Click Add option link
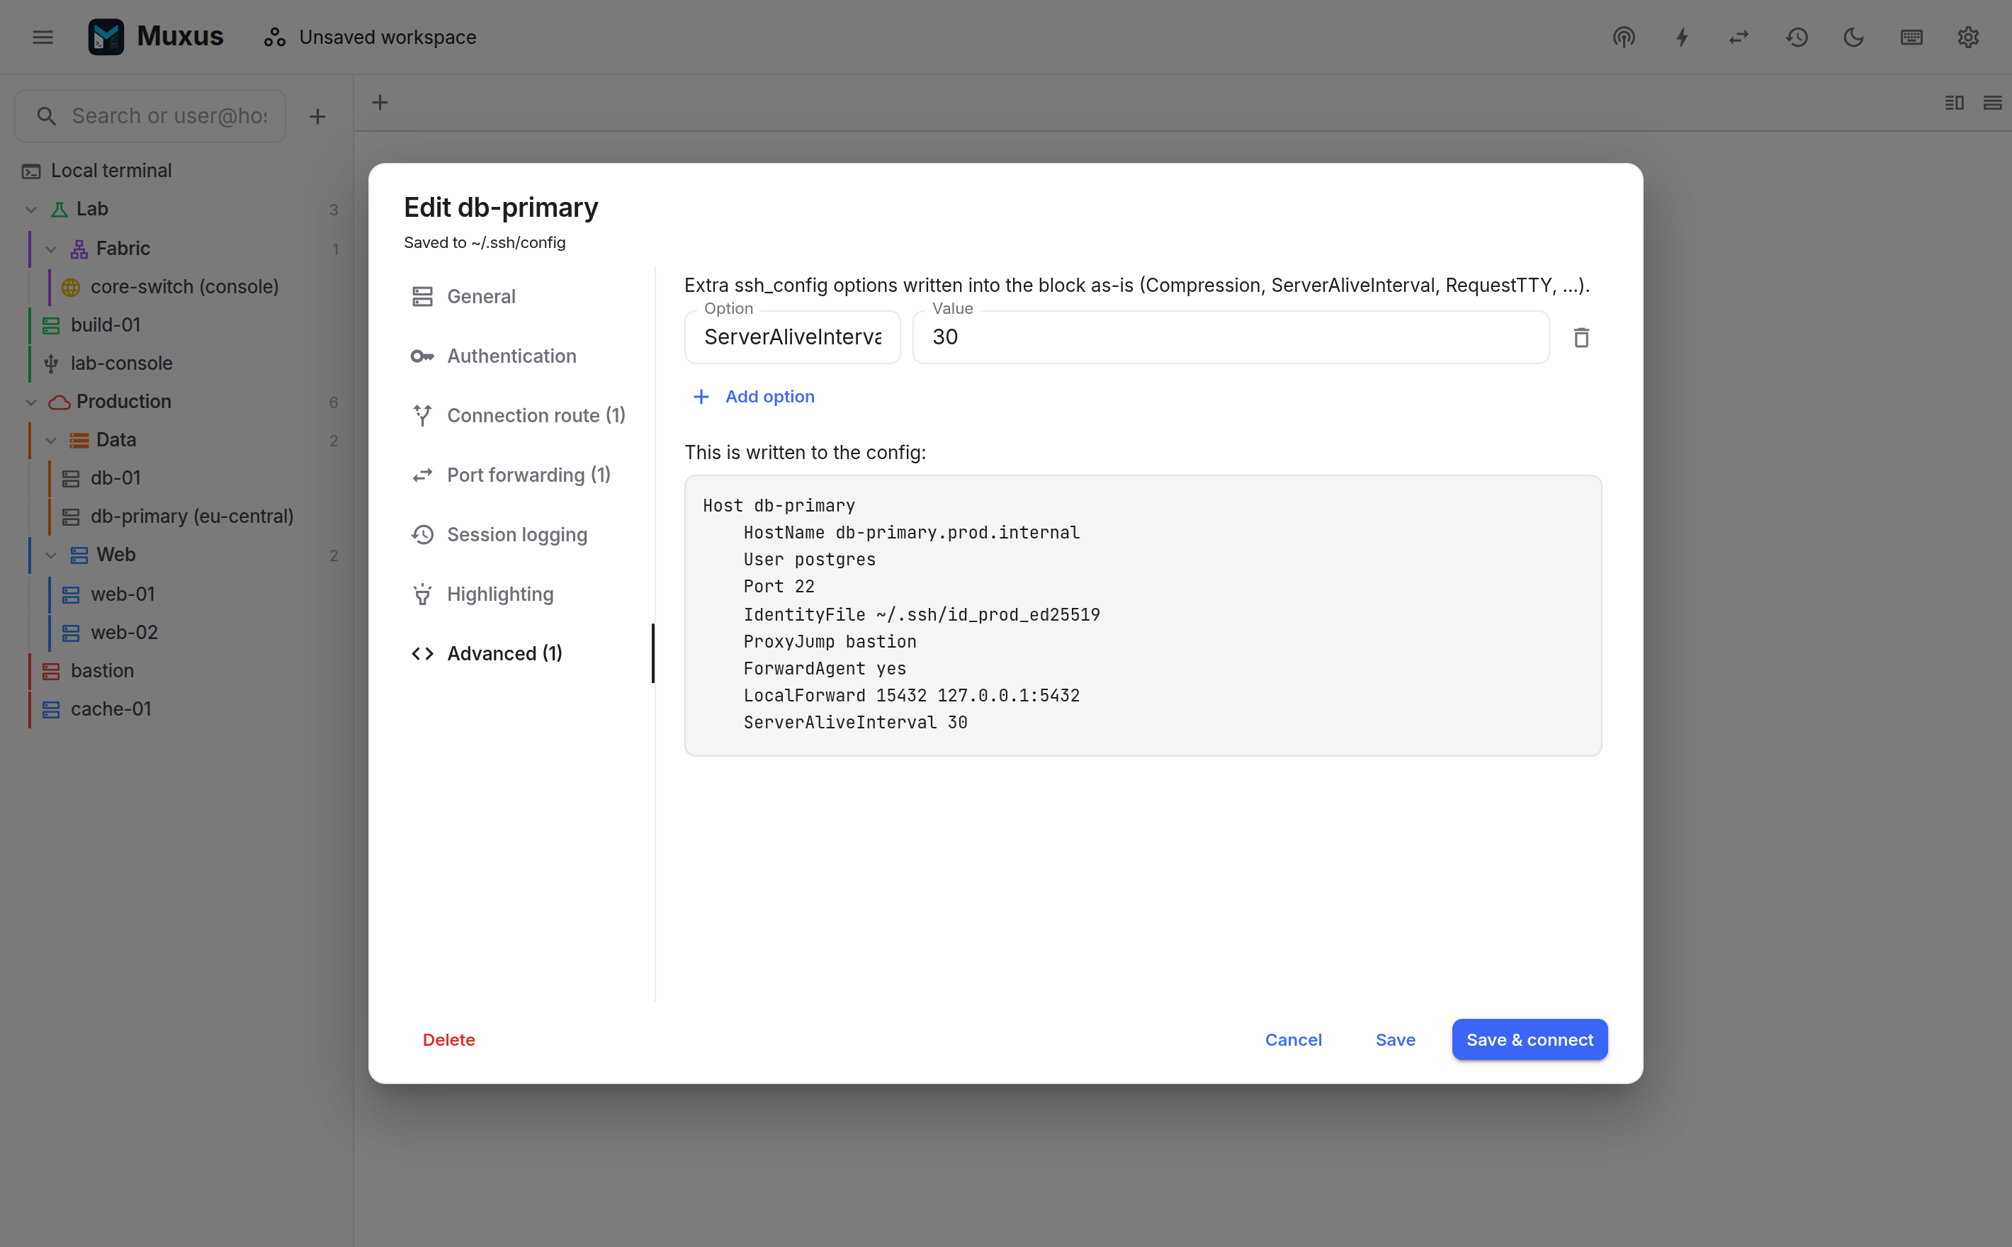 (x=754, y=397)
